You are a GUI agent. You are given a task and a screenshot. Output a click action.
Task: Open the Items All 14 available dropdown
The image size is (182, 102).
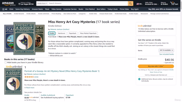(166, 50)
